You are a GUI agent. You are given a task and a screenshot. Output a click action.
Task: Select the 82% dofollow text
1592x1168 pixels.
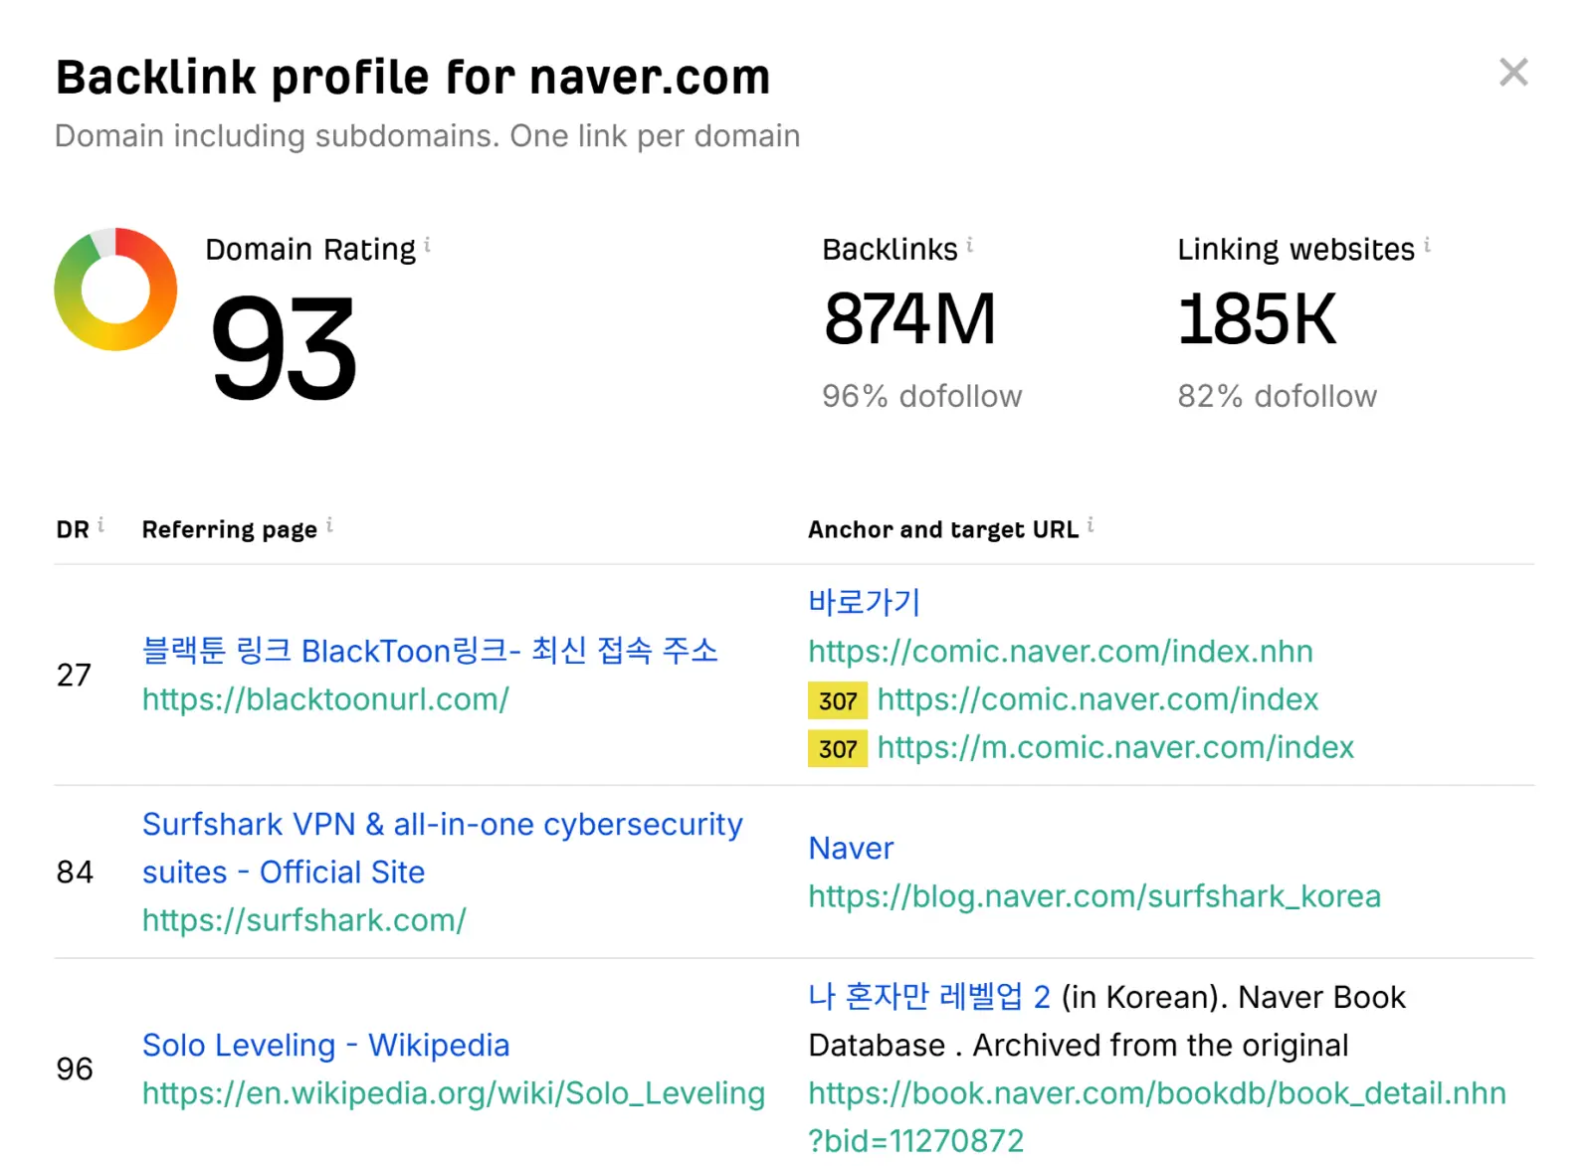click(1278, 396)
